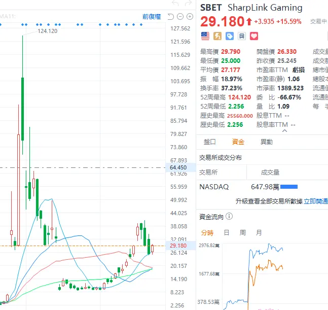Click the blue price tag icon
Image resolution: width=328 pixels, height=310 pixels.
pos(230,36)
